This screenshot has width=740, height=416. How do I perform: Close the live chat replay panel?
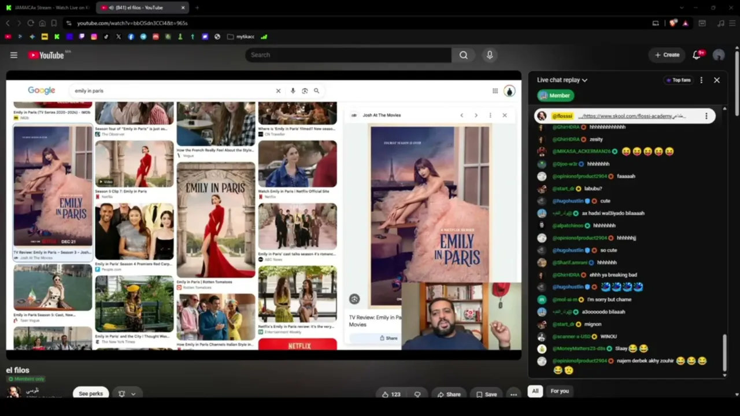coord(717,80)
